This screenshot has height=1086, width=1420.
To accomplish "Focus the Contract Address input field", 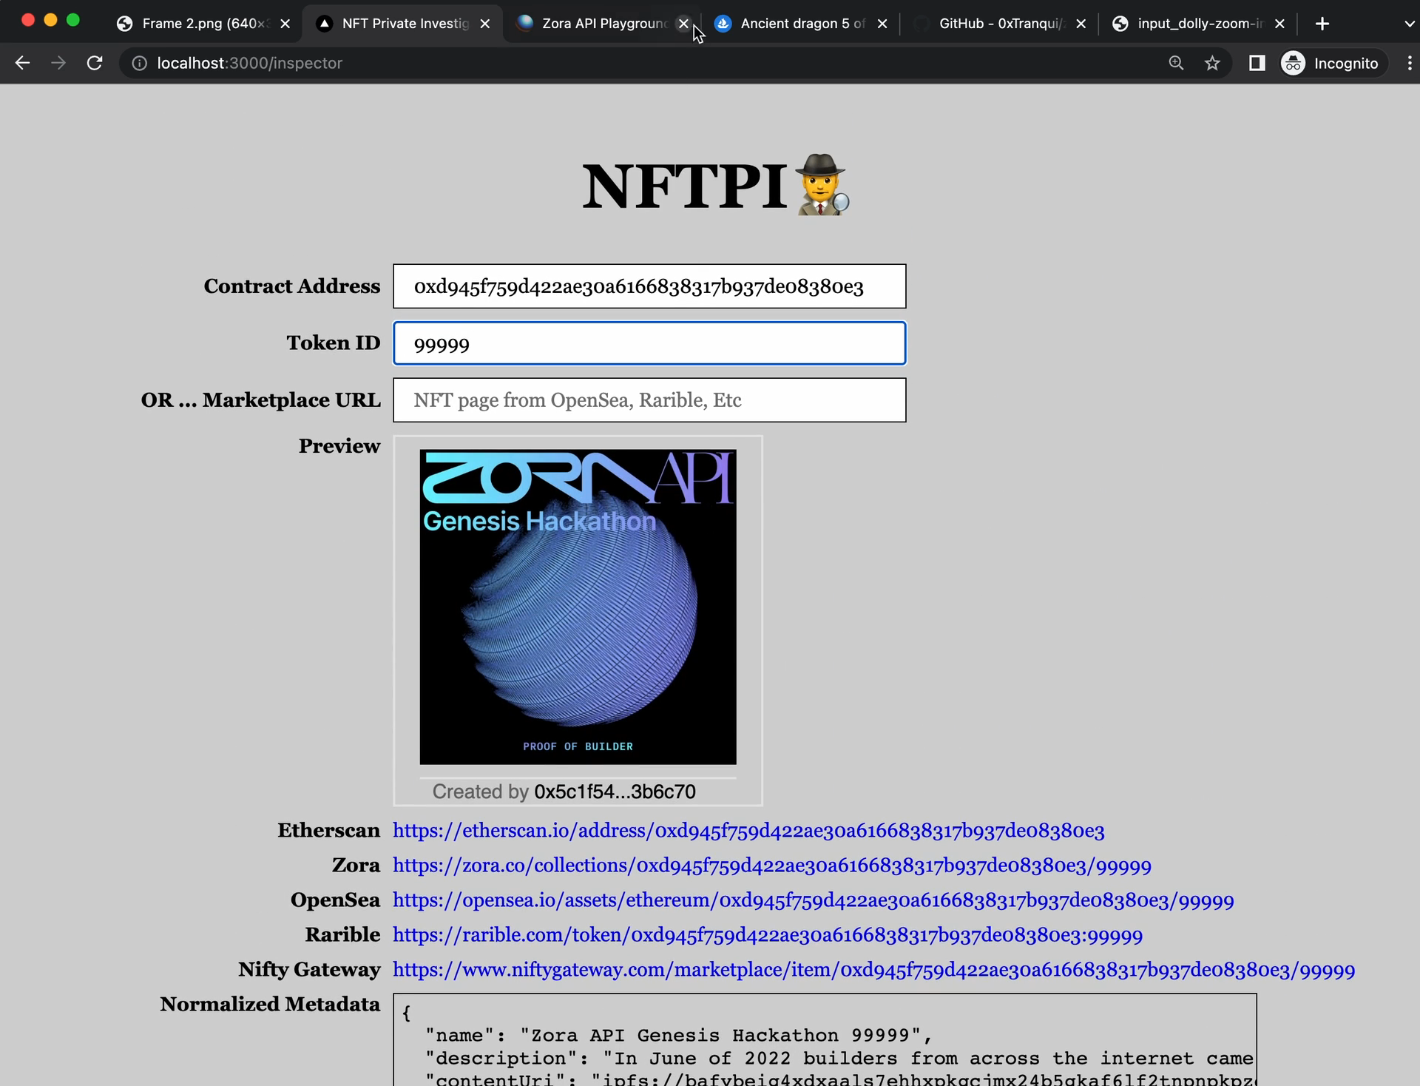I will pyautogui.click(x=649, y=286).
